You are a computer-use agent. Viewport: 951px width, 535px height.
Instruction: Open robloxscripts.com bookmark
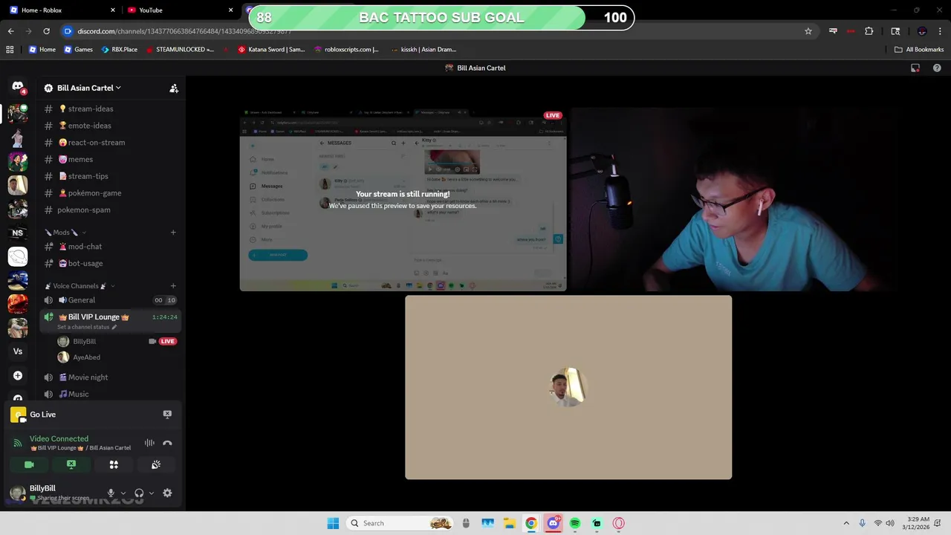pos(346,50)
